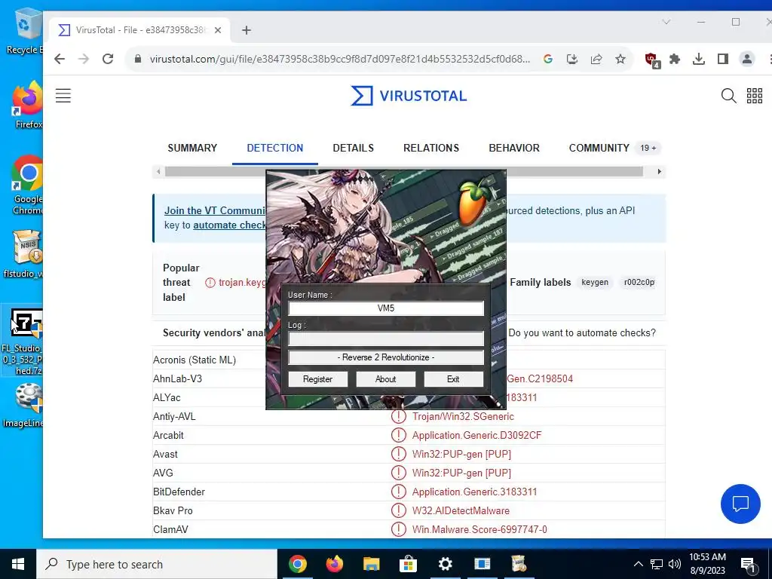Open the Extensions puzzle icon
Screen dimensions: 772x579
[x=675, y=59]
